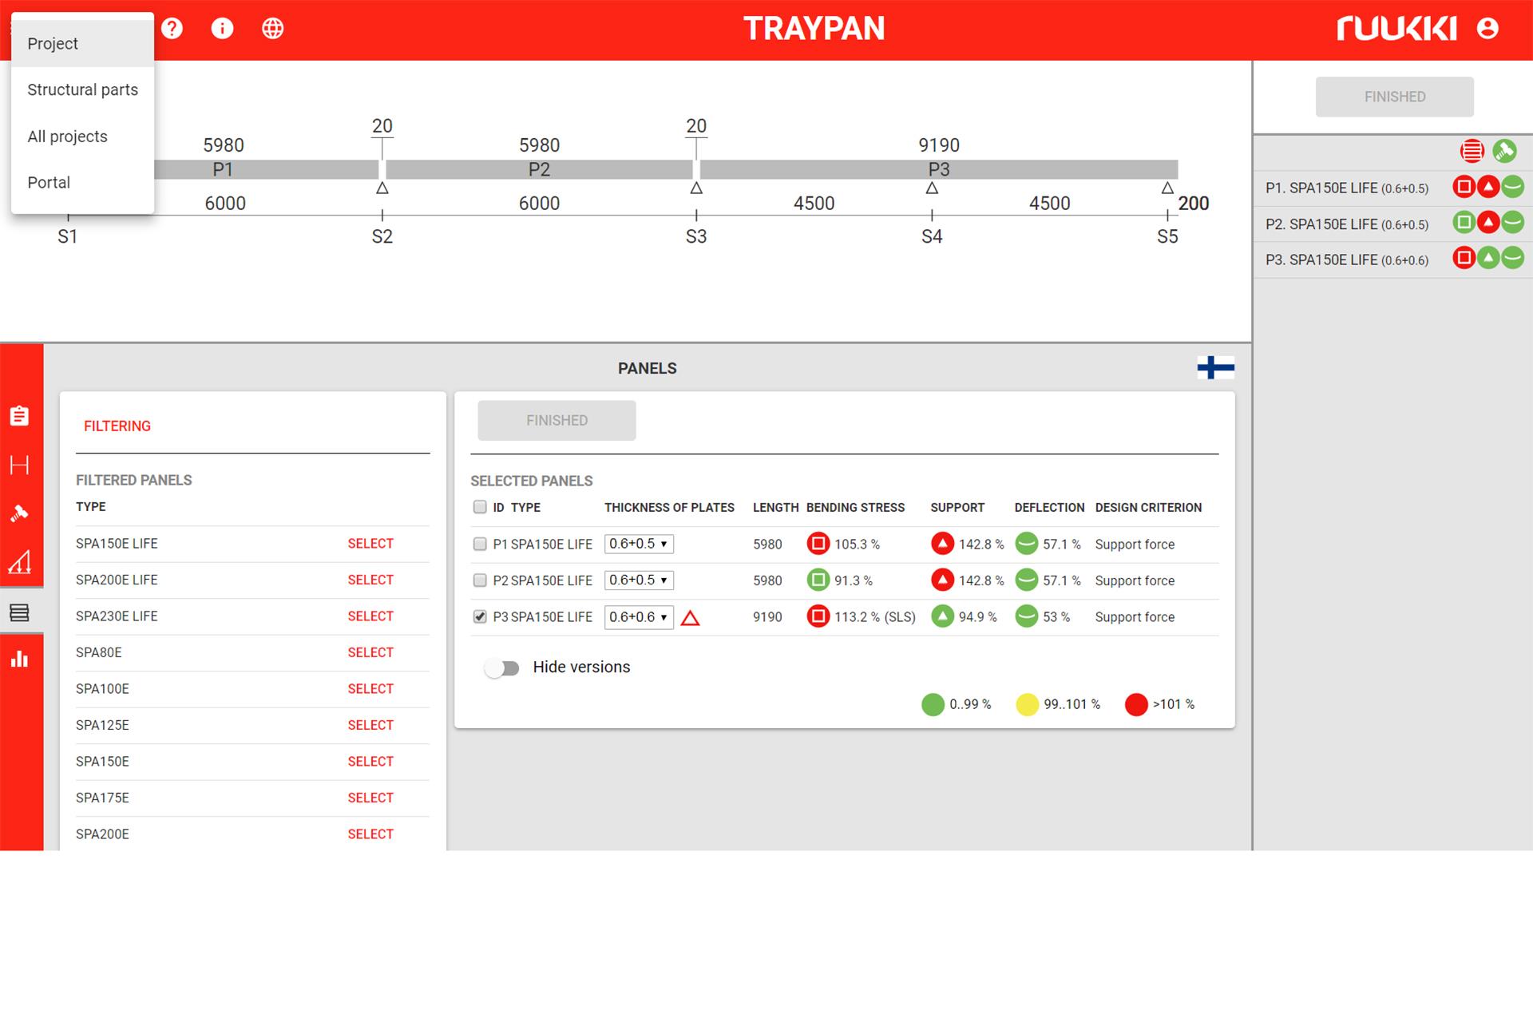This screenshot has width=1533, height=1022.
Task: Open the fasteners sidebar icon
Action: coord(20,513)
